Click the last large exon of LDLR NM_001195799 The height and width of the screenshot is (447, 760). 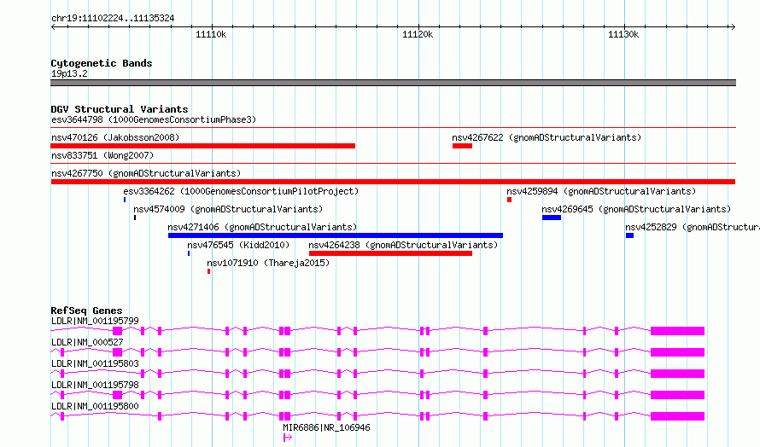[677, 331]
